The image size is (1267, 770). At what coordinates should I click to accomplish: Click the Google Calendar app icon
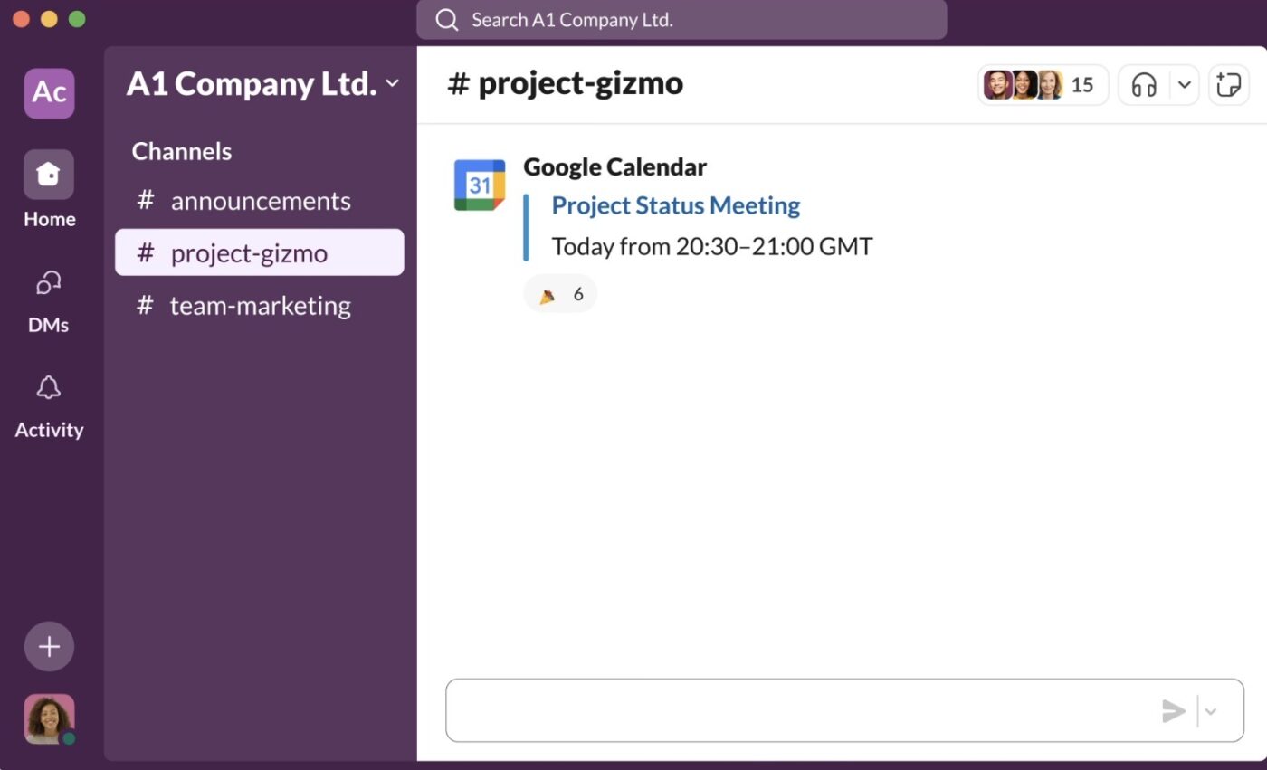tap(479, 185)
